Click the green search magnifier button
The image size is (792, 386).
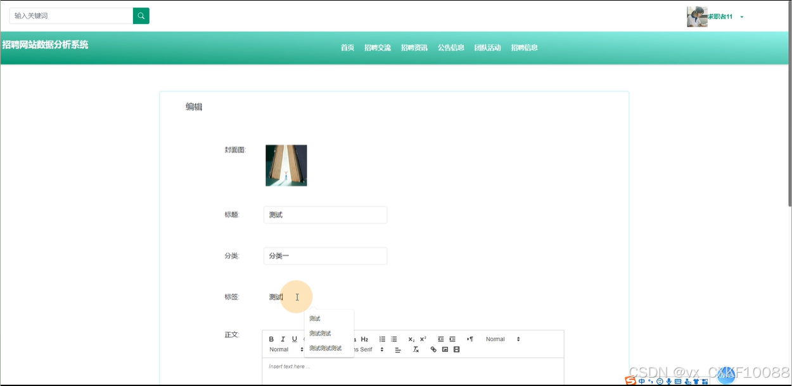point(141,16)
